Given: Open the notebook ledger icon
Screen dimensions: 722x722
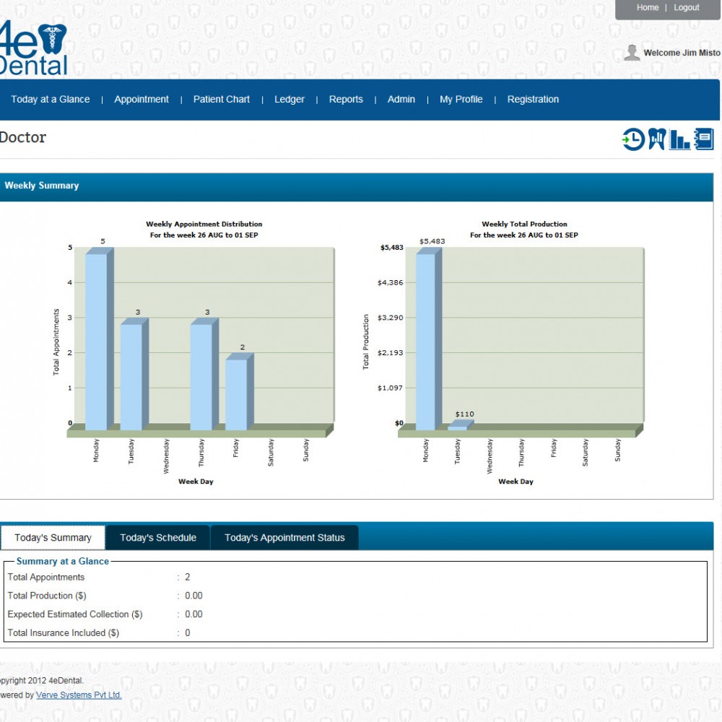Looking at the screenshot, I should (x=703, y=139).
